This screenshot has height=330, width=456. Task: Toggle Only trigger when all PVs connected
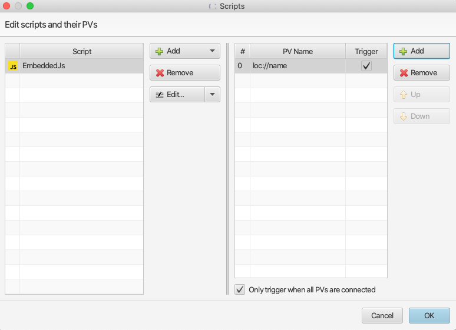pos(240,289)
